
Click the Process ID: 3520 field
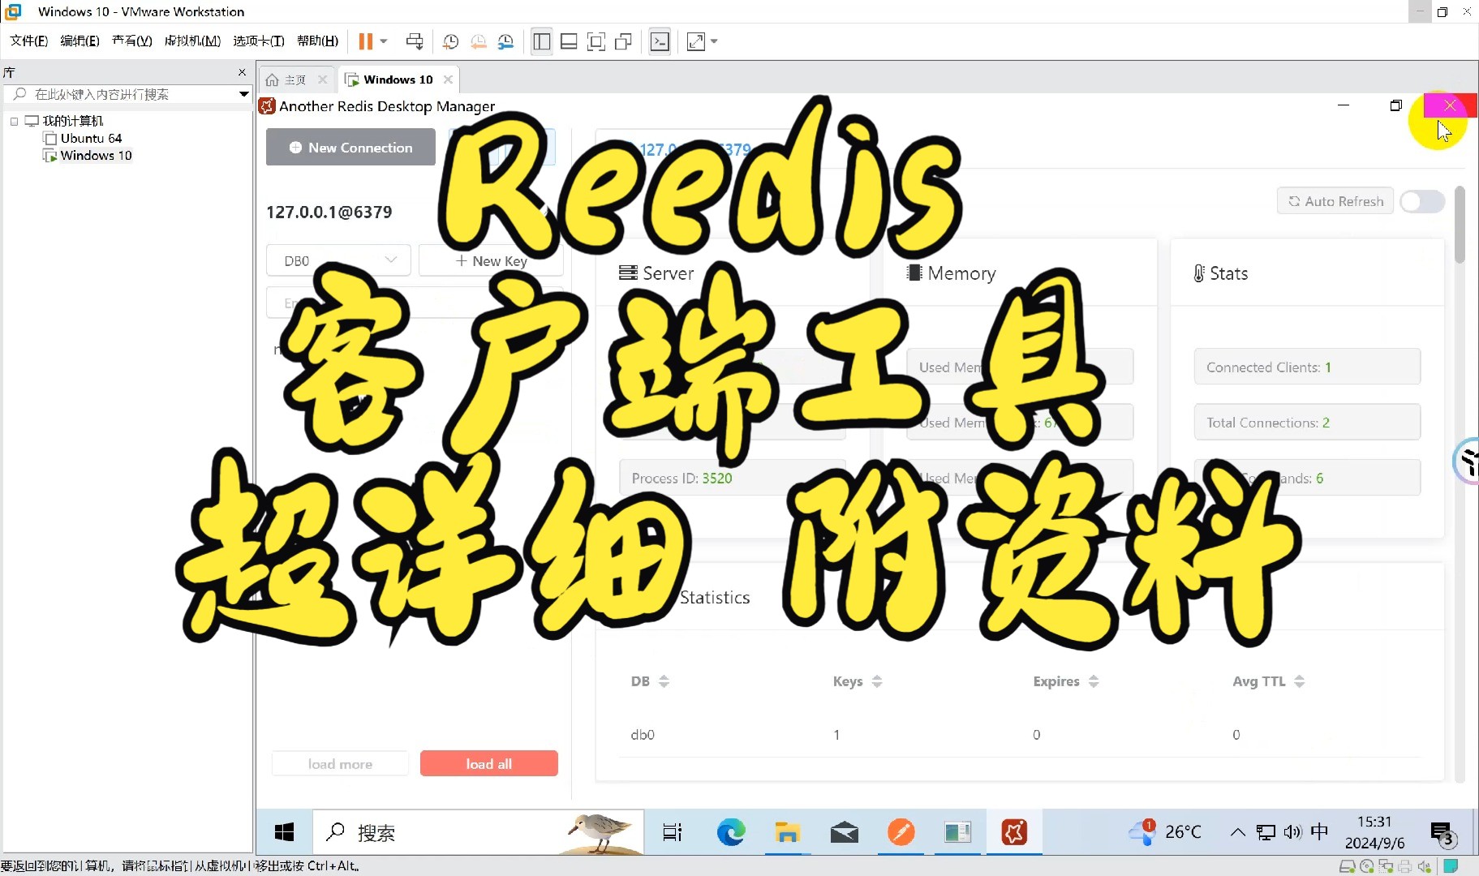[732, 478]
